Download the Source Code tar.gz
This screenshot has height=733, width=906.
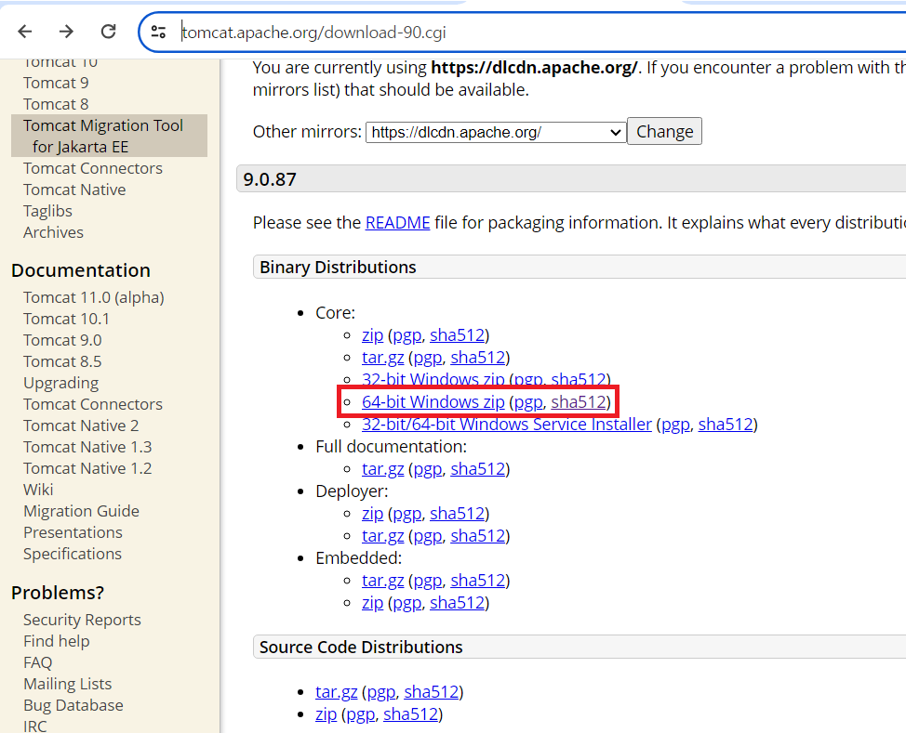[336, 691]
